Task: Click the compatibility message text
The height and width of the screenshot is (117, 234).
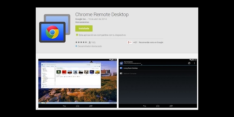Action: tap(102, 35)
